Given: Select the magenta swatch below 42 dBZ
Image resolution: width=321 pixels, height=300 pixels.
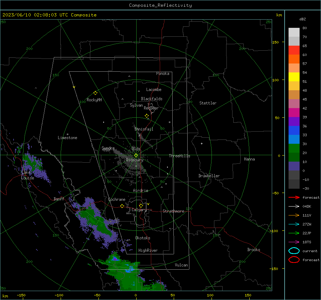Looking at the screenshot, I should pos(294,113).
